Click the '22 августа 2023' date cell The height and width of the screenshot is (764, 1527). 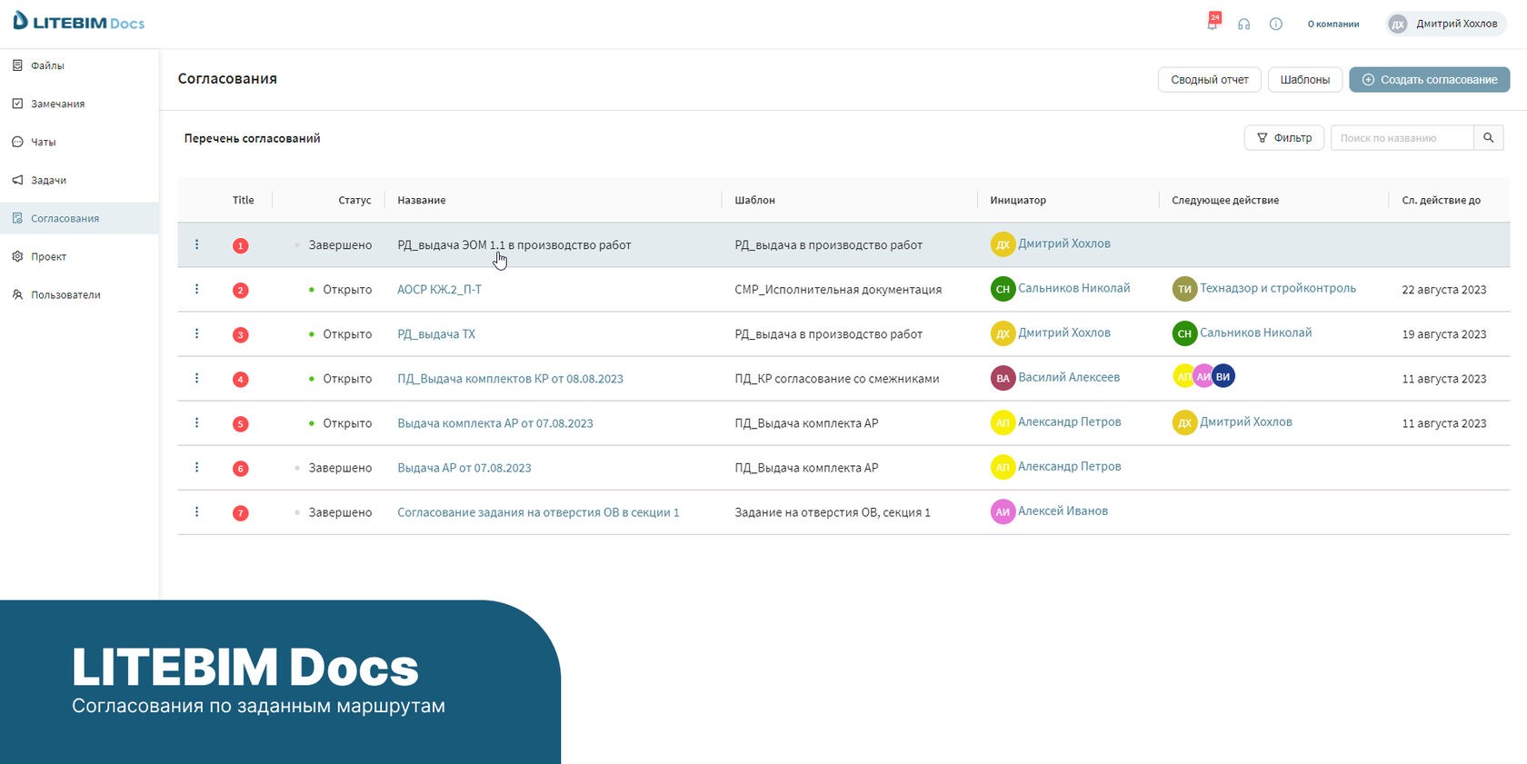pos(1443,290)
